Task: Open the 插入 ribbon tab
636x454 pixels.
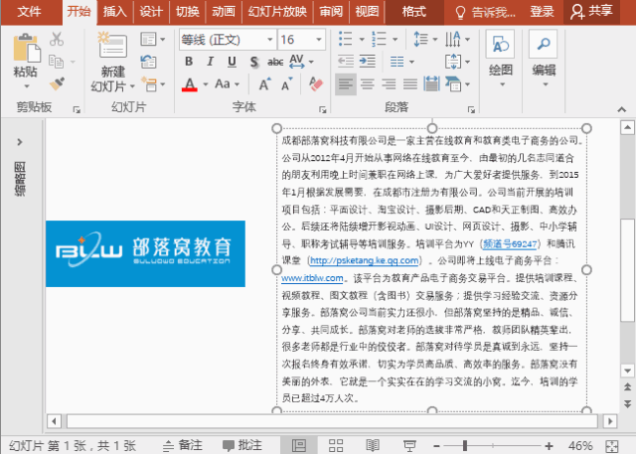Action: pos(115,12)
